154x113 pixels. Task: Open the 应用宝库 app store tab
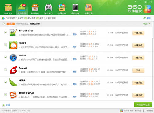[x=62, y=9]
